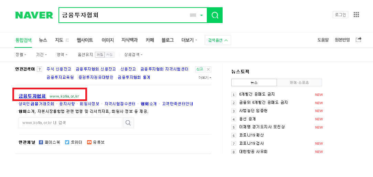This screenshot has width=373, height=177.
Task: Open news topic 코로나19 확산
Action: coord(252,135)
